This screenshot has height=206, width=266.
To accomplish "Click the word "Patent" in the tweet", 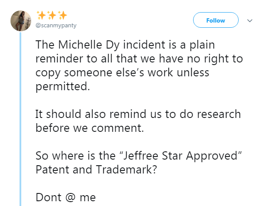I will point(52,170).
